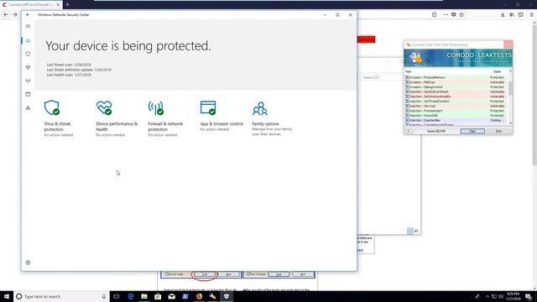Toggle reader view icon in Firefox
The width and height of the screenshot is (537, 302).
435,15
